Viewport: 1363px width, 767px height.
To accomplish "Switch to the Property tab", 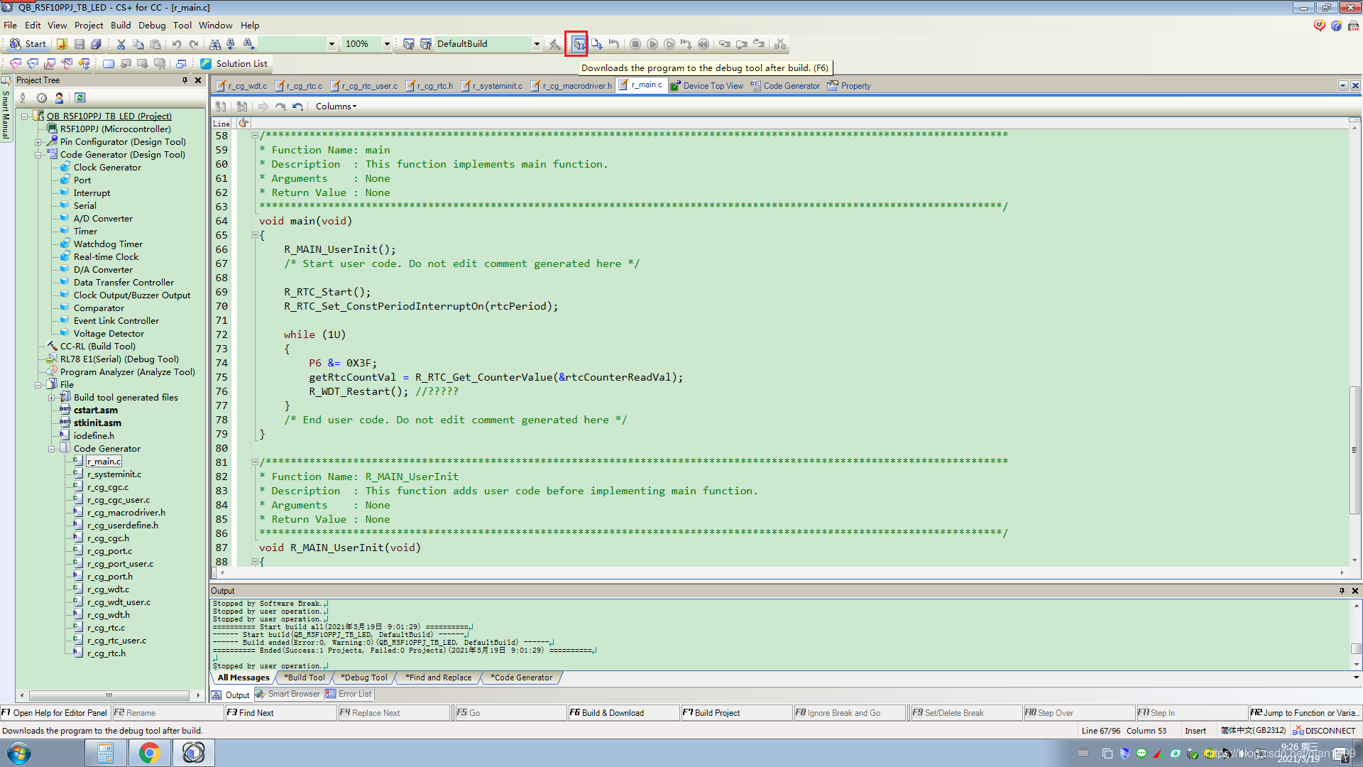I will coord(849,86).
